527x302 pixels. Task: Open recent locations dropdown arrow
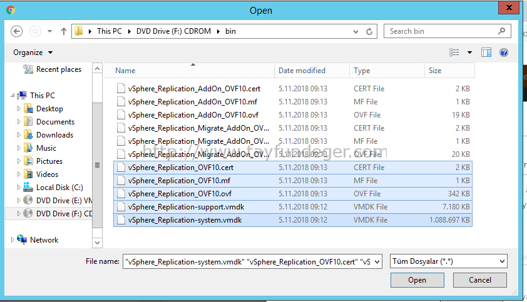point(49,31)
